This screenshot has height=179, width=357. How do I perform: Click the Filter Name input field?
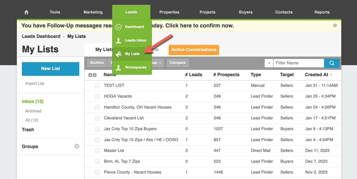click(298, 63)
